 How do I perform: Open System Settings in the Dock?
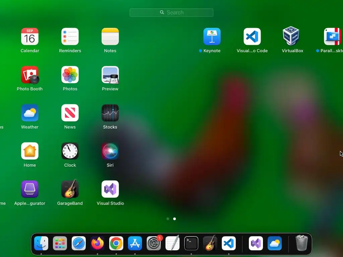coord(154,243)
